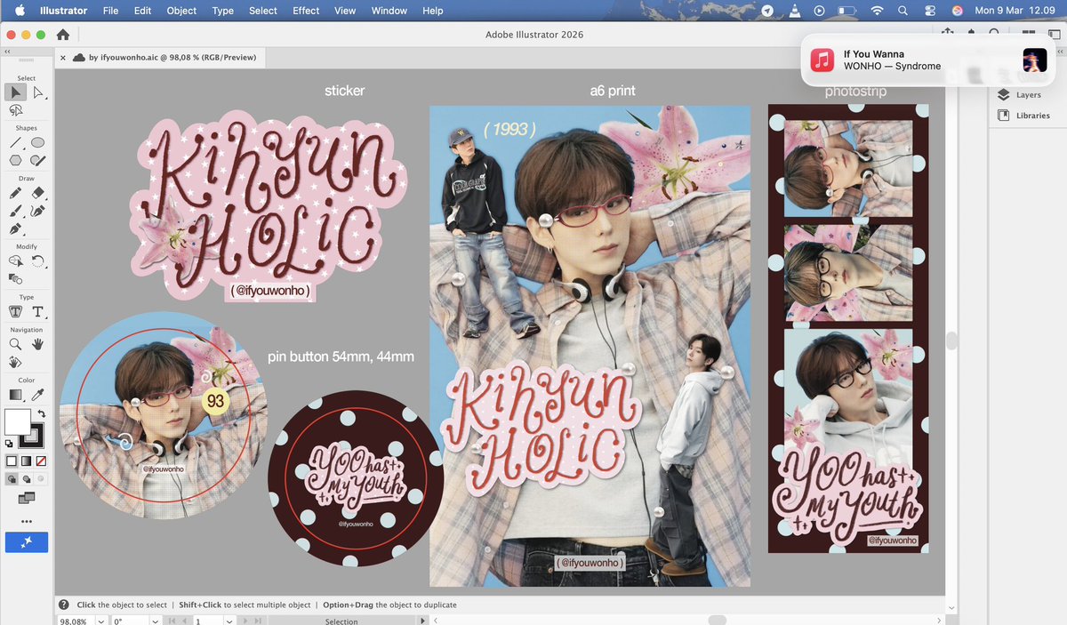Open the artboard navigation dropdown
Viewport: 1067px width, 625px height.
(229, 621)
